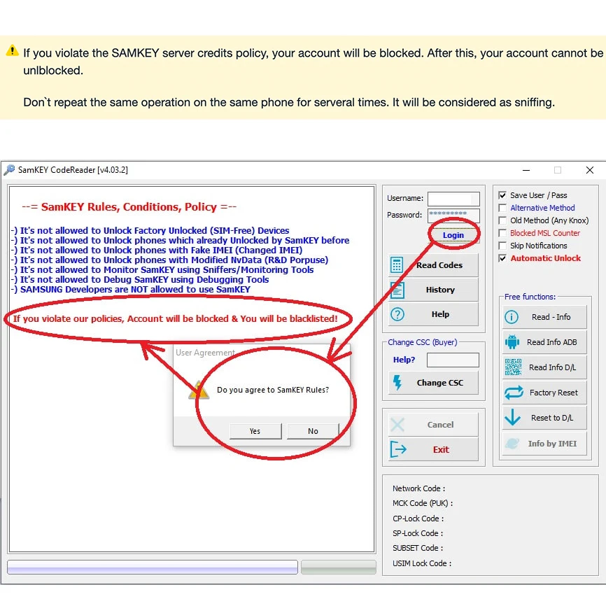Click the Change CSC lightning icon
Screen dimensions: 606x606
(397, 383)
